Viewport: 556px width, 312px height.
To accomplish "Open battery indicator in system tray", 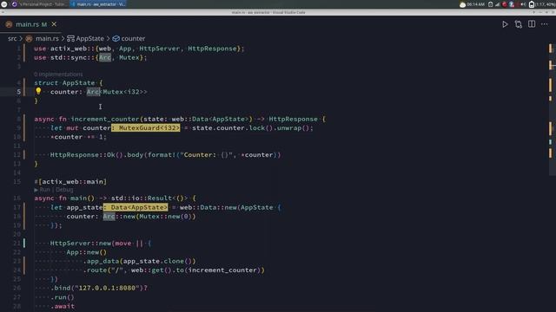I will [x=531, y=4].
